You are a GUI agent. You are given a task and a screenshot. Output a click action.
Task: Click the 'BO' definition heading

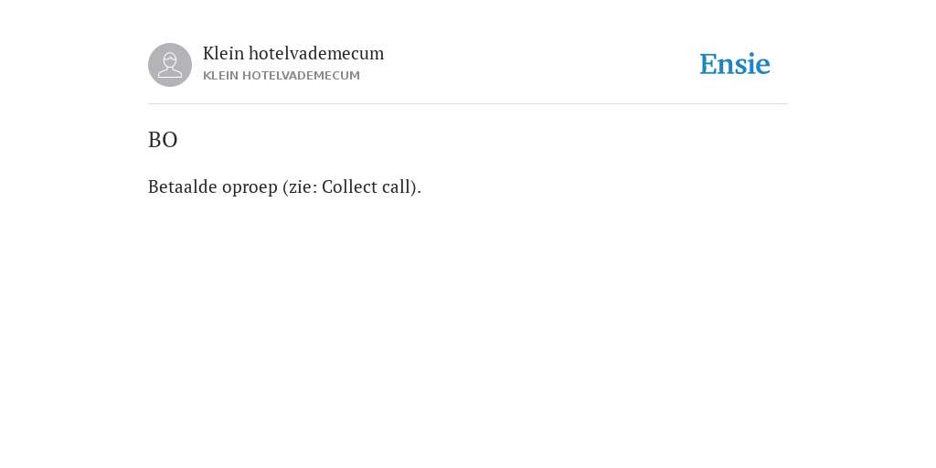pos(163,140)
